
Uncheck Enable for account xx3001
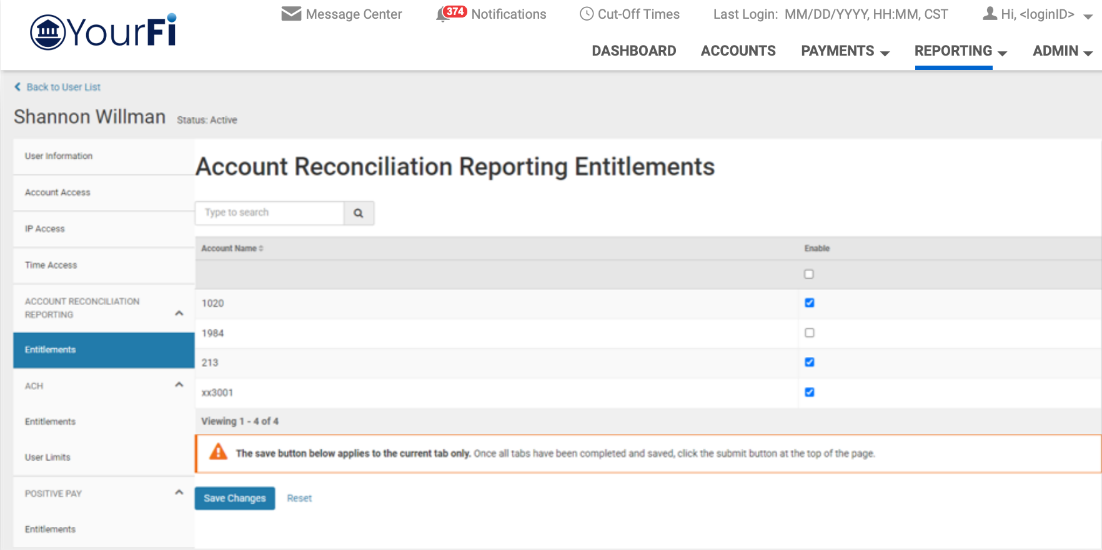tap(809, 392)
